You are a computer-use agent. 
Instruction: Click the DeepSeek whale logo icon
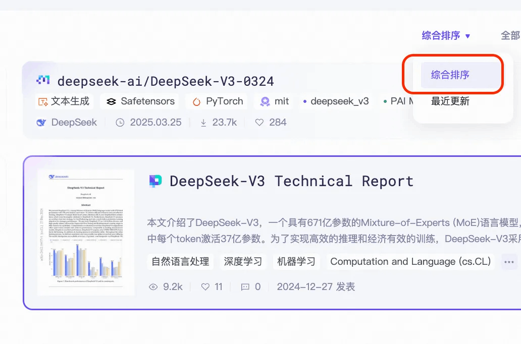click(41, 123)
